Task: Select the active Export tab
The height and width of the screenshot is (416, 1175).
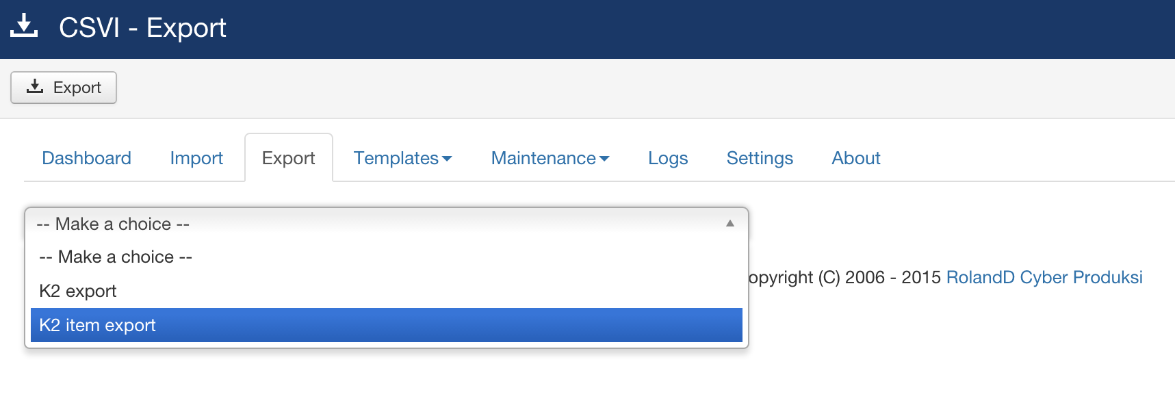Action: click(289, 158)
